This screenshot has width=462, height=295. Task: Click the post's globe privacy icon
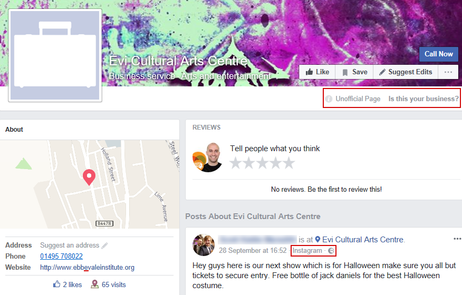click(x=331, y=251)
